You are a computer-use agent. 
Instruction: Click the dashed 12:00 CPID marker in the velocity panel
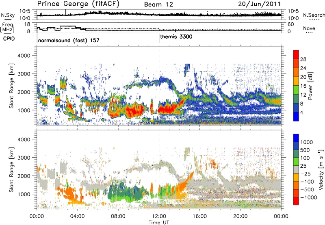[159, 169]
